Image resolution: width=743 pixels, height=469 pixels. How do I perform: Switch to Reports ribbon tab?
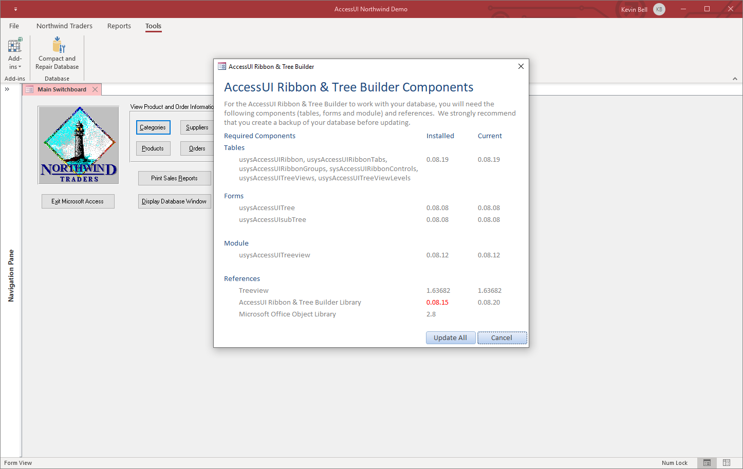[119, 26]
